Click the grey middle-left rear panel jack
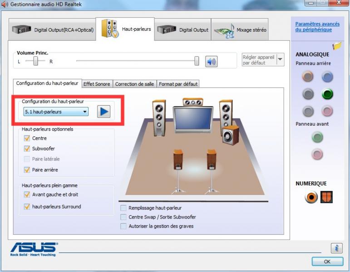The image size is (350, 272). 308,94
